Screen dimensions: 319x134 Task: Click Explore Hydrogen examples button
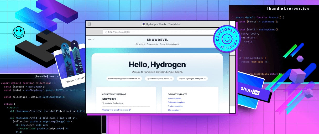(192, 79)
